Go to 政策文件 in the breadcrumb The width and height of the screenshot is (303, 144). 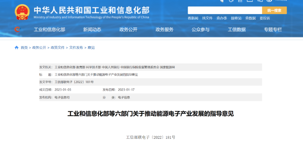(57, 48)
